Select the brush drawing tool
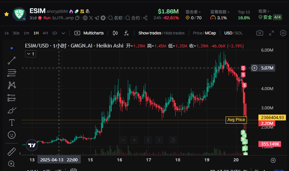Image resolution: width=289 pixels, height=171 pixels. [12, 110]
